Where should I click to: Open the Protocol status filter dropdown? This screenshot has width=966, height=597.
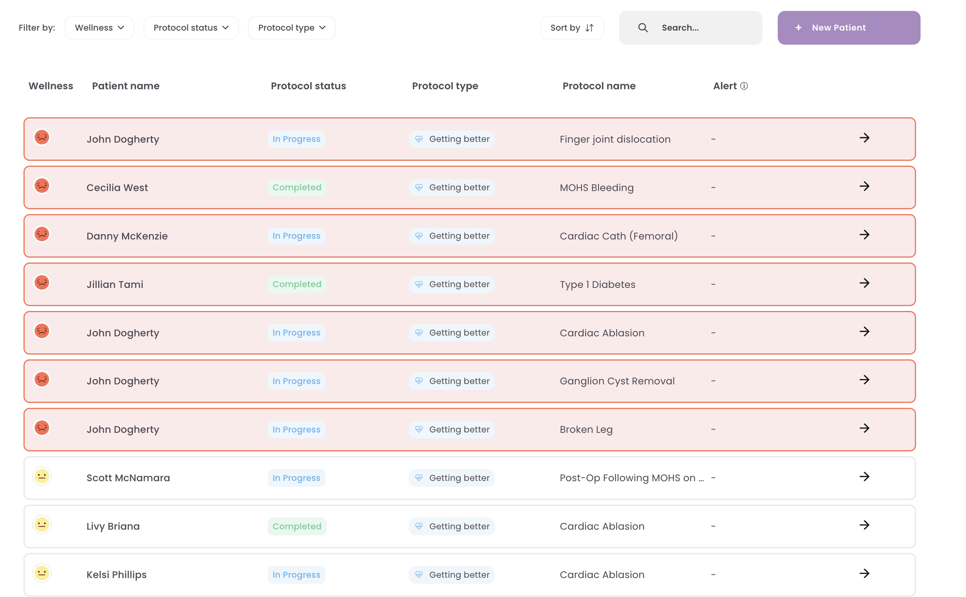(191, 28)
